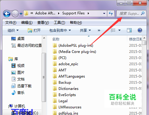
Task: Open the view options dropdown arrow
Action: click(x=119, y=30)
